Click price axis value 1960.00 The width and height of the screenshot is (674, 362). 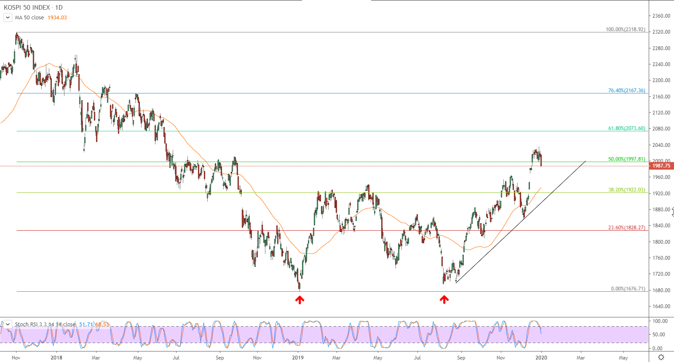661,177
